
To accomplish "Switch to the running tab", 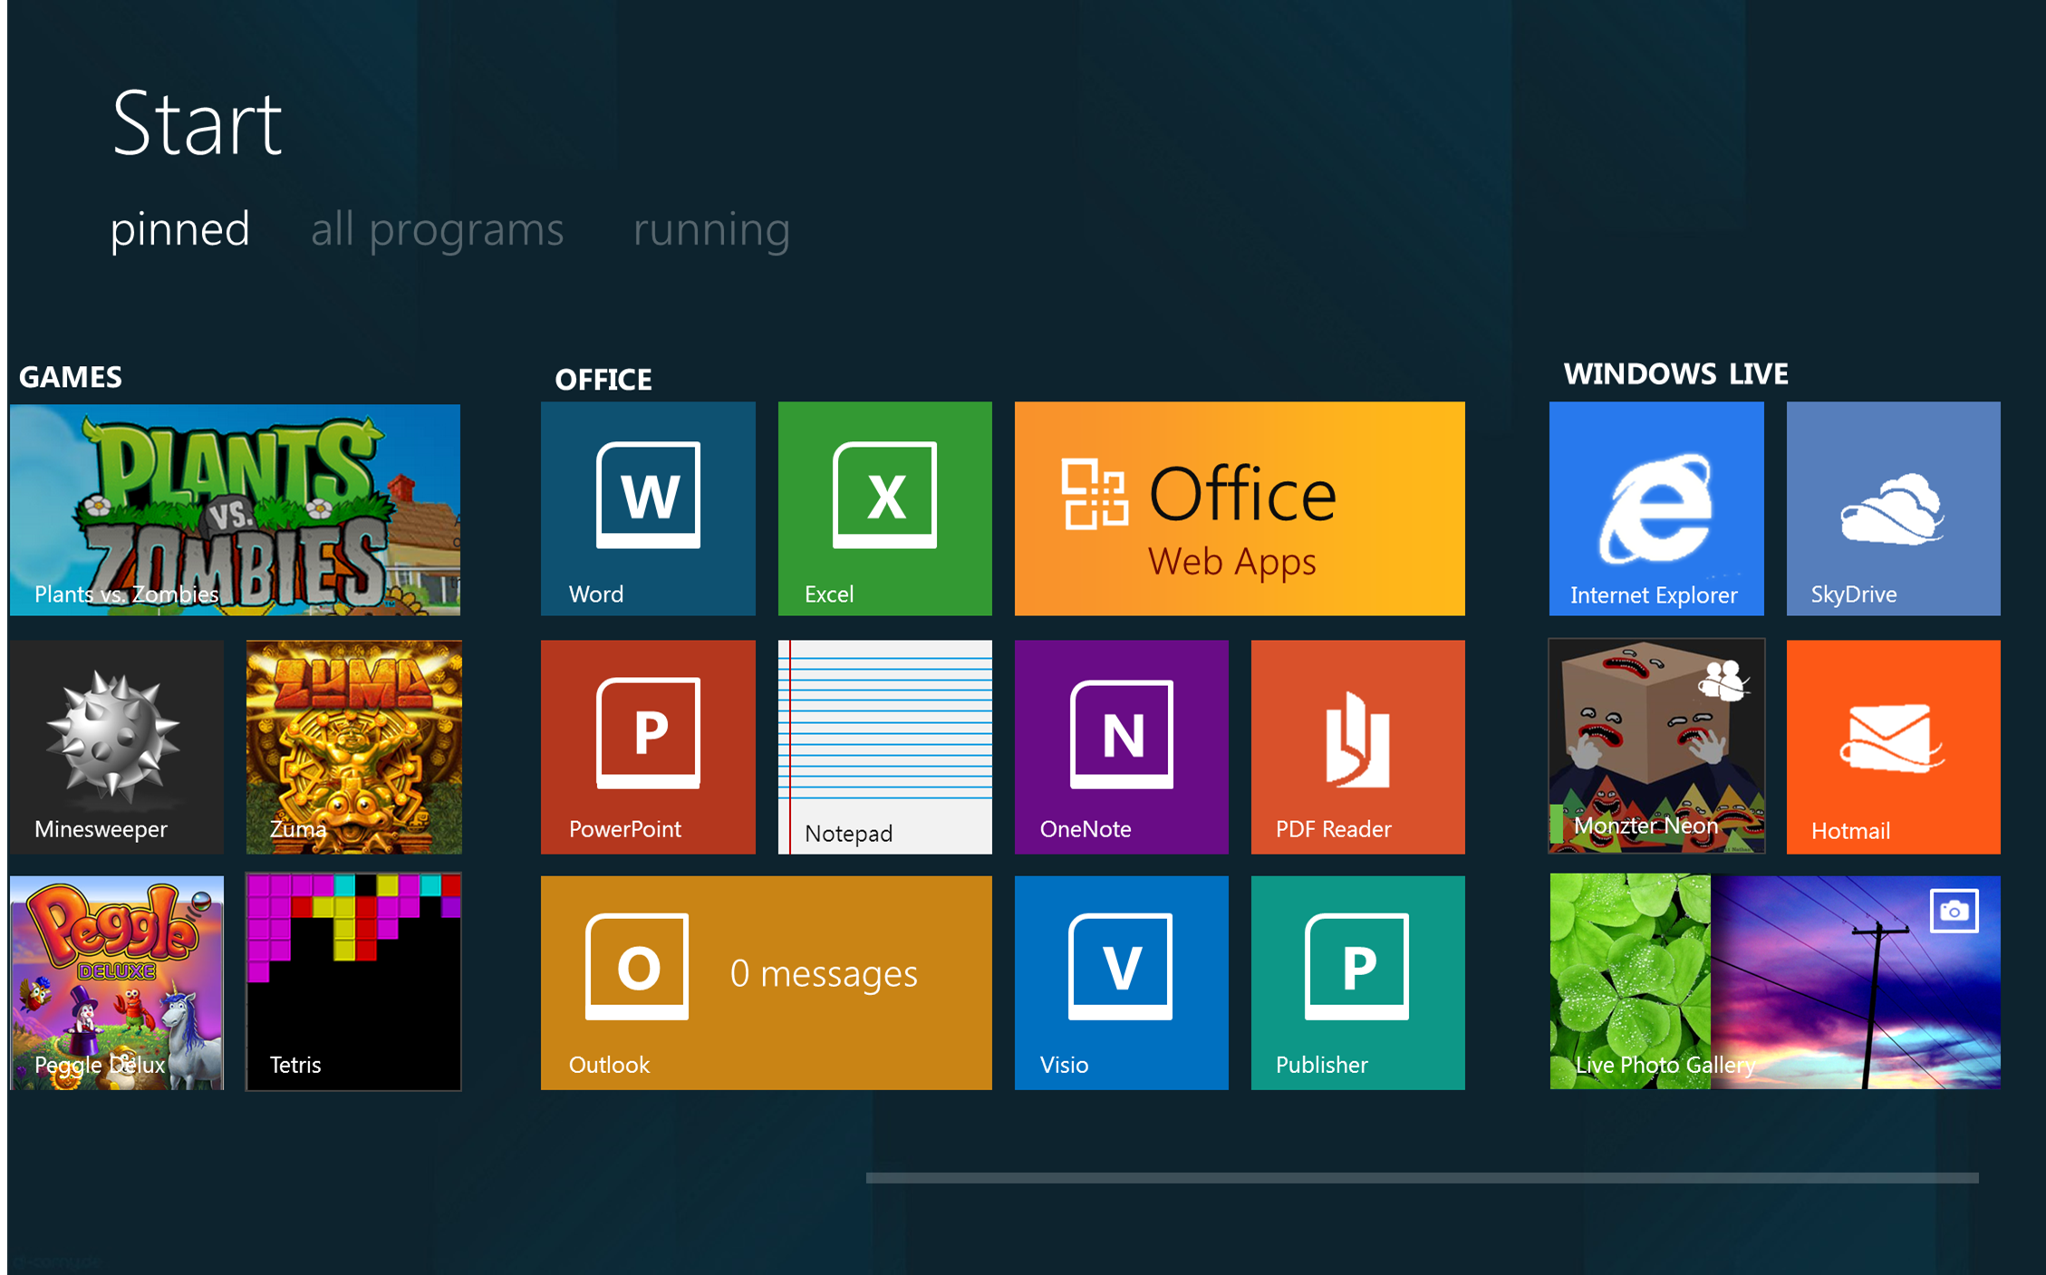I will (x=711, y=230).
